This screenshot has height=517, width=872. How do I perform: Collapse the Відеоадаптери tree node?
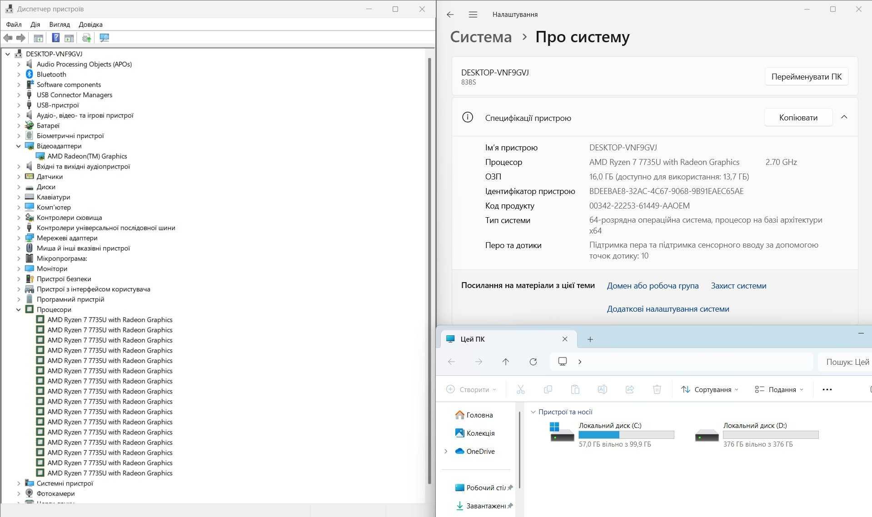19,146
